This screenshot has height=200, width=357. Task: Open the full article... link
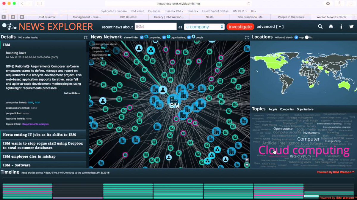[x=72, y=93]
